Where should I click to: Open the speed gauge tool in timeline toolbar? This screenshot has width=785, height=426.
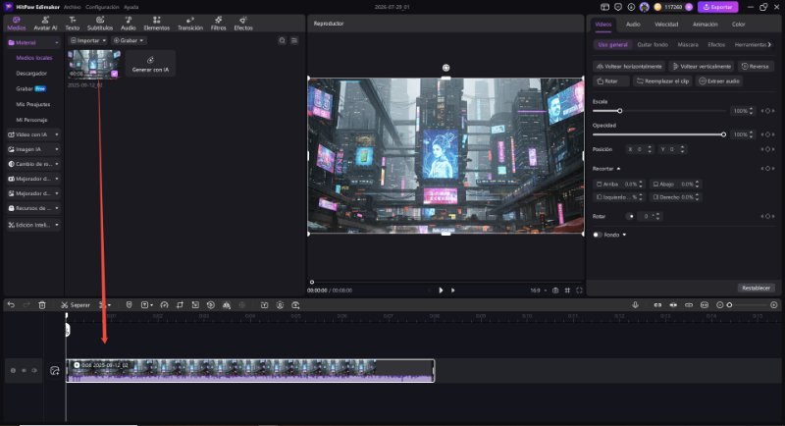pos(164,305)
